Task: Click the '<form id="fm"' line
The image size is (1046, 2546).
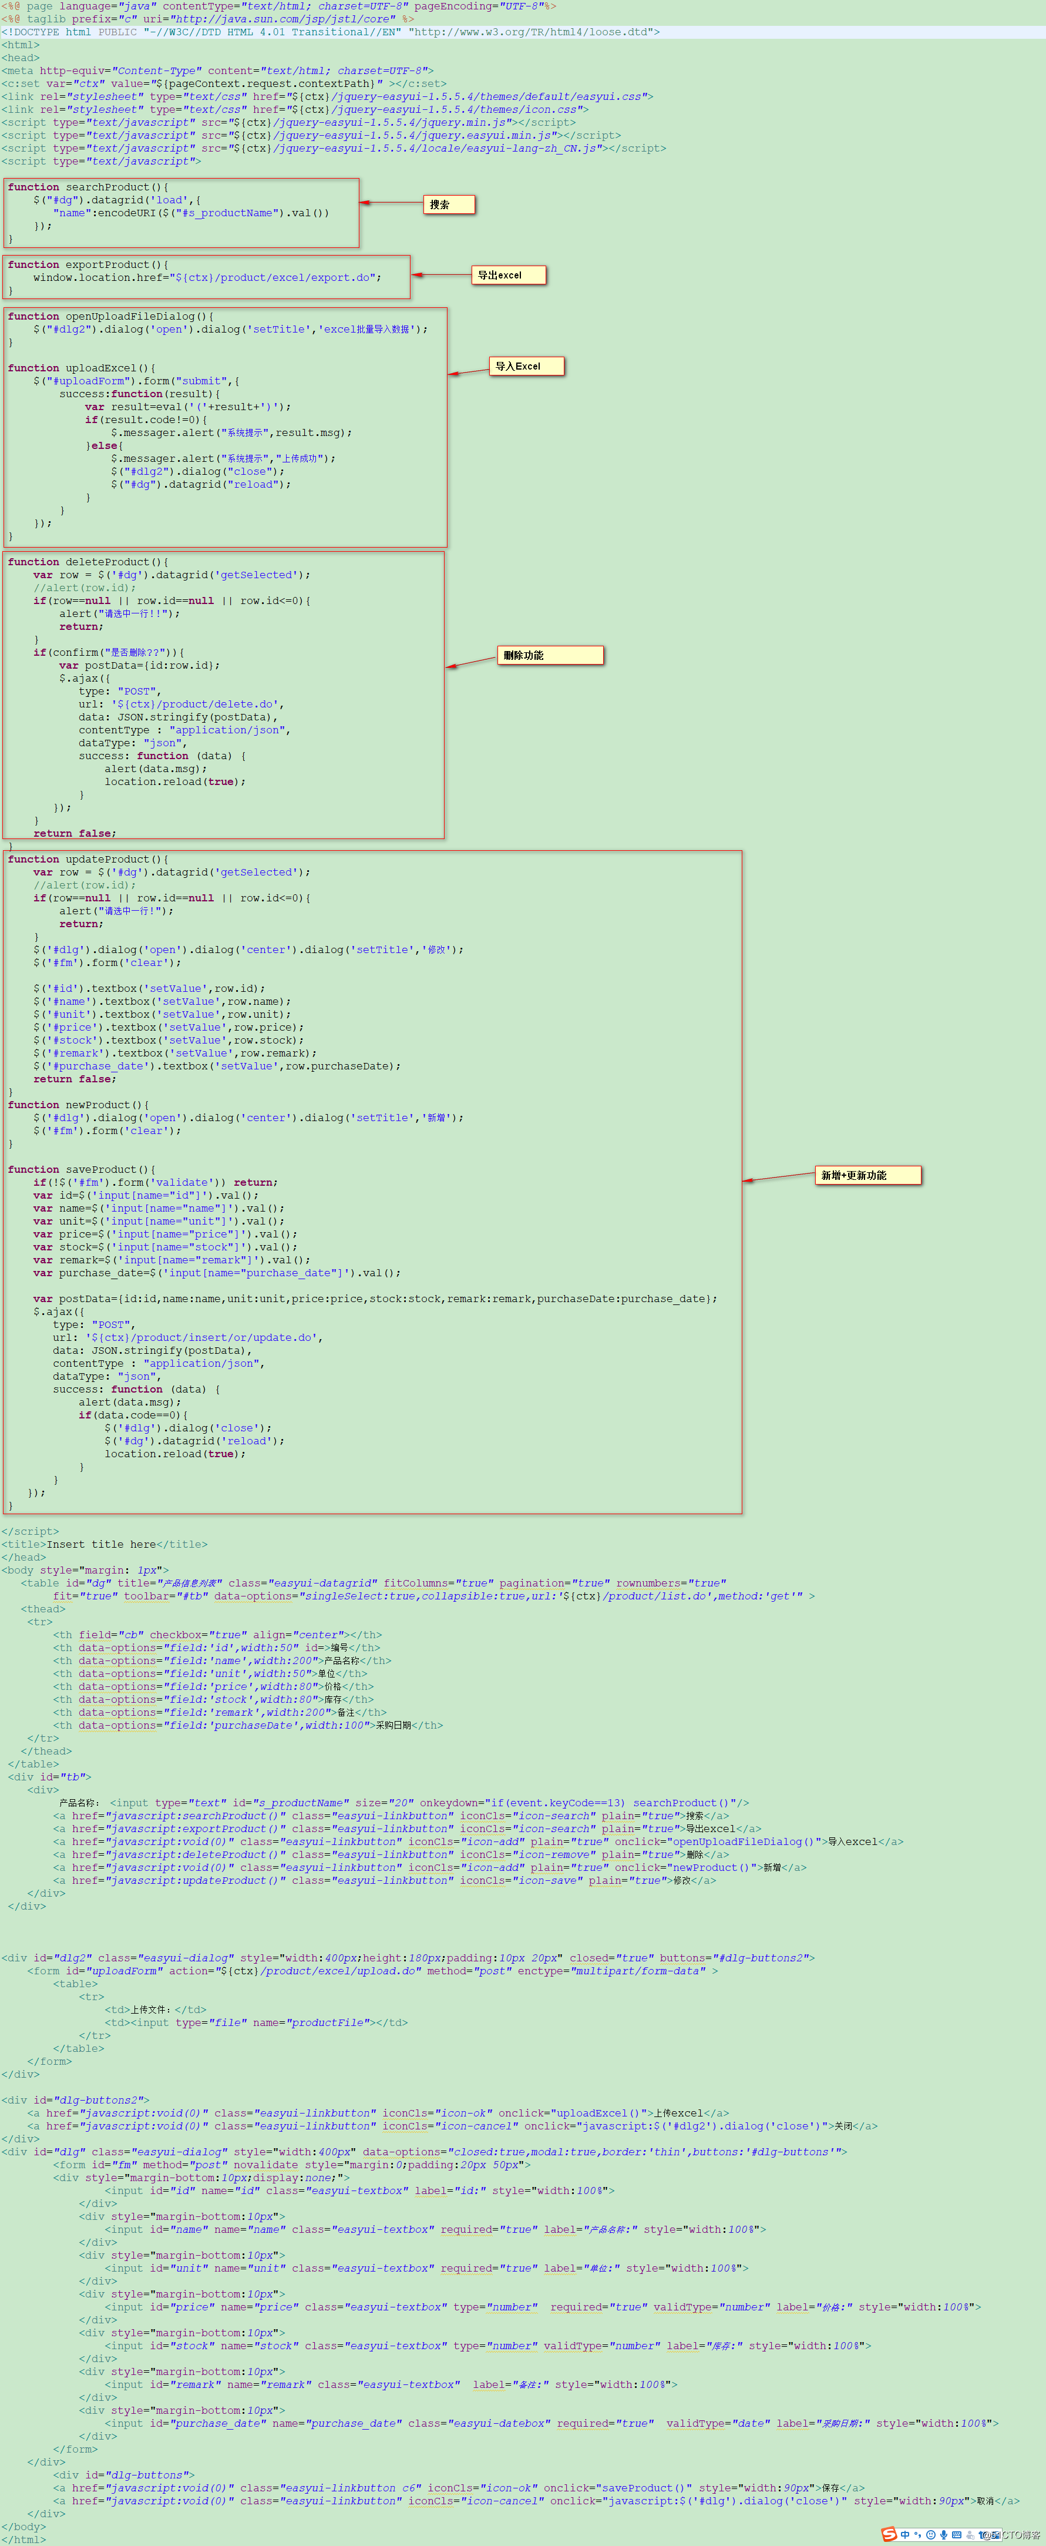Action: (291, 2165)
